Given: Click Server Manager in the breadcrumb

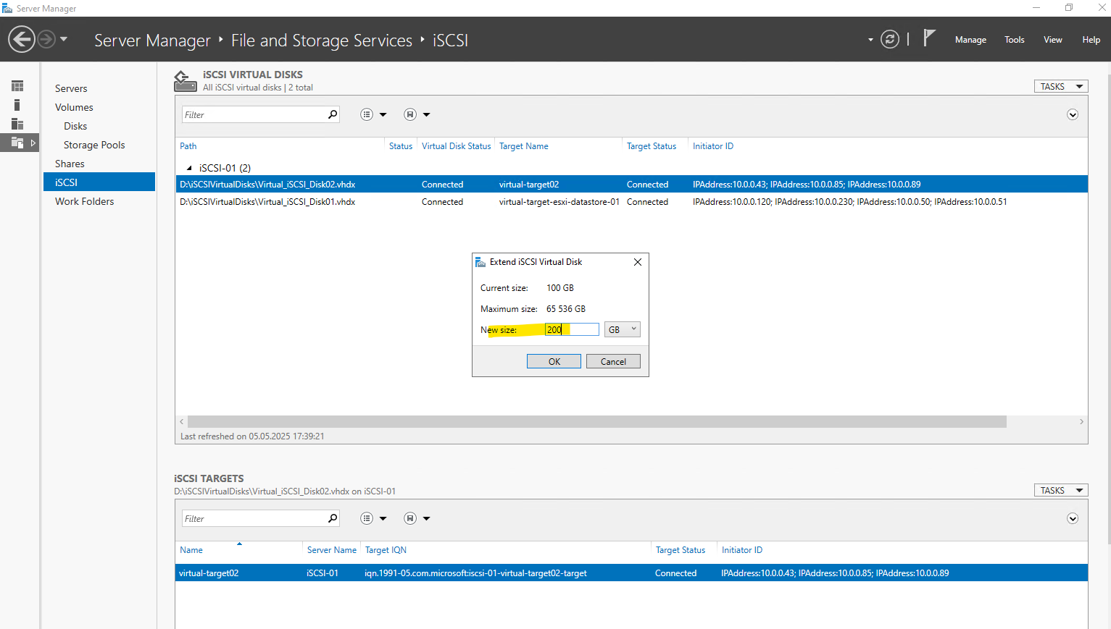Looking at the screenshot, I should click(152, 41).
